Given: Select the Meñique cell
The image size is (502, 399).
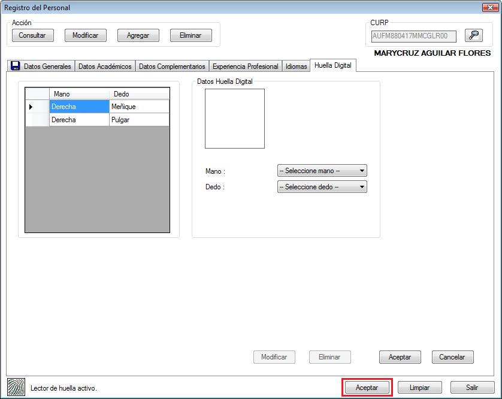Looking at the screenshot, I should 139,107.
